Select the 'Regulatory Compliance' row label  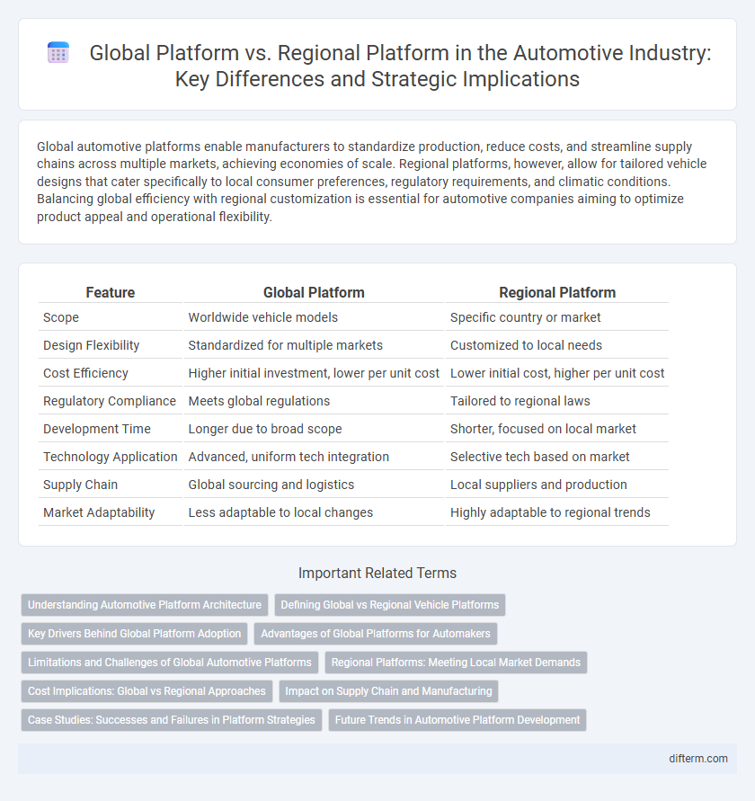[110, 401]
